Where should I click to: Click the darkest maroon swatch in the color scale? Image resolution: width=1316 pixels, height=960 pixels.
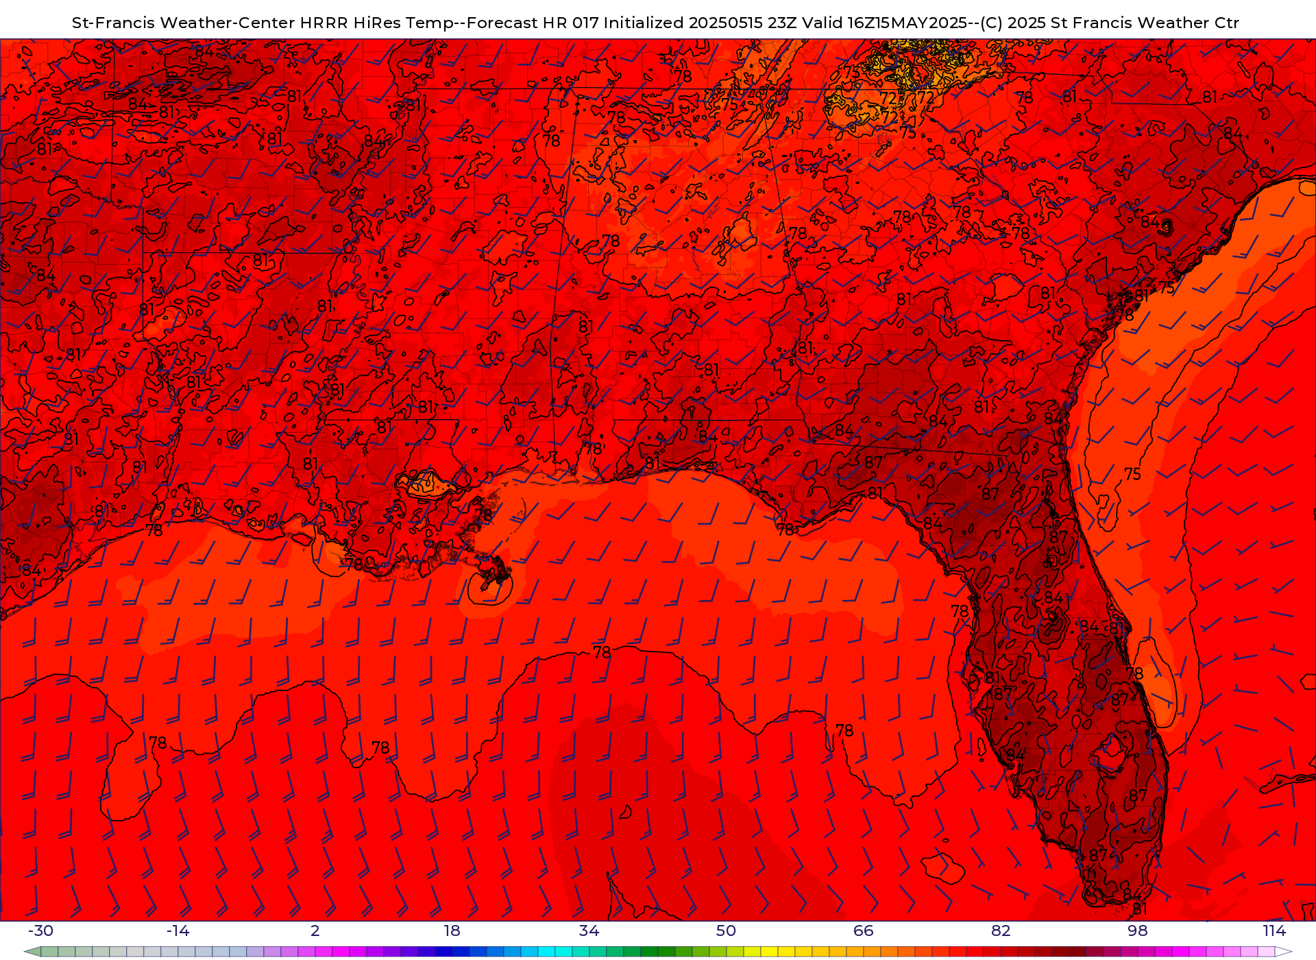(x=1077, y=952)
